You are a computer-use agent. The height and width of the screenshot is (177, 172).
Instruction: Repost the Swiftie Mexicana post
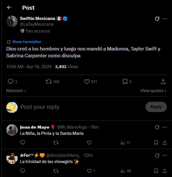tap(49, 82)
